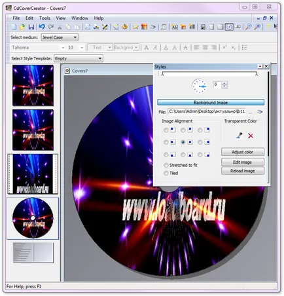This screenshot has height=296, width=284.
Task: Select the round disc label thumbnail
Action: click(33, 218)
